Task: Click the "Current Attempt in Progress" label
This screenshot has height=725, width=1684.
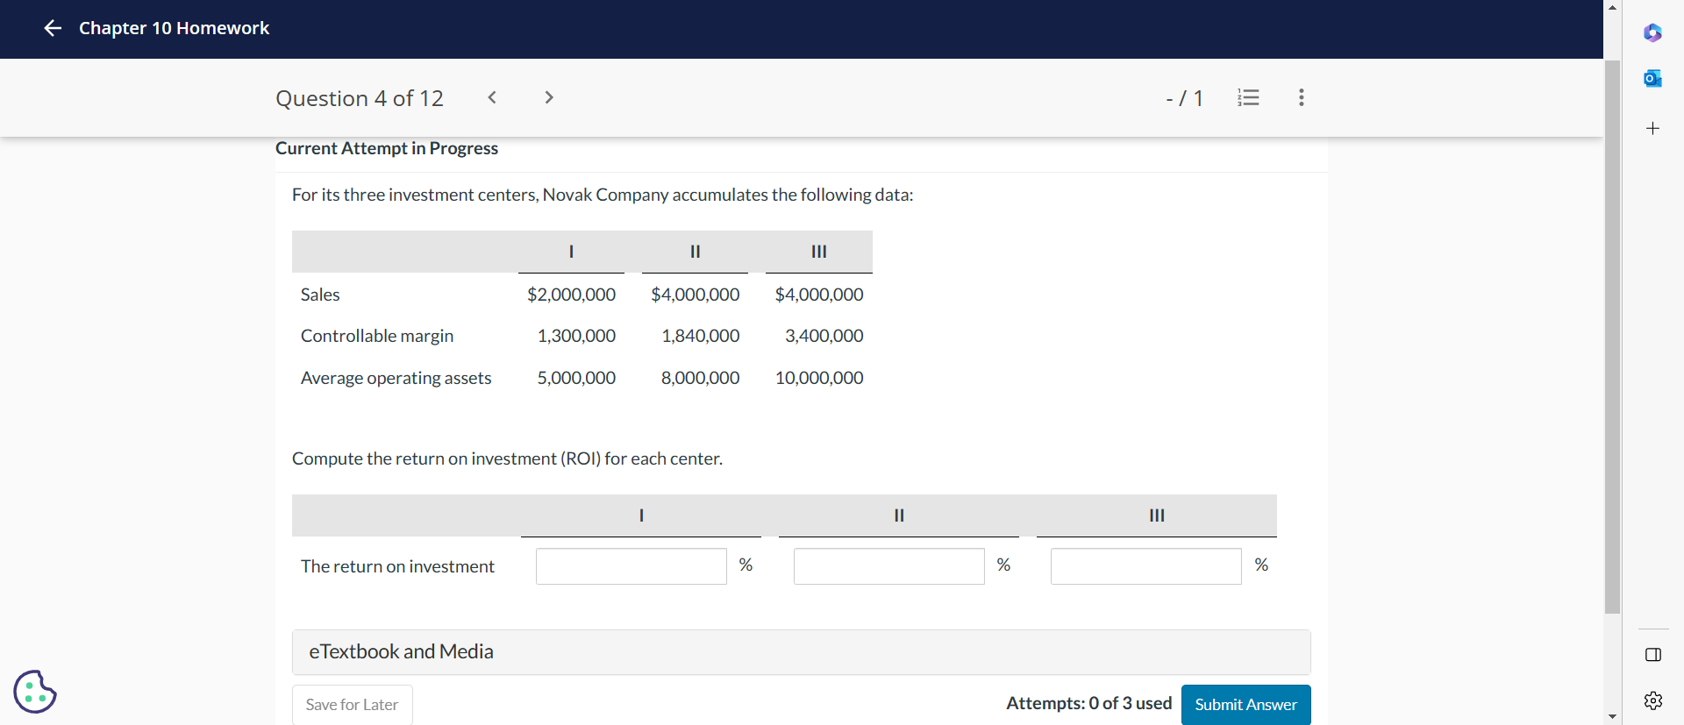Action: coord(387,148)
